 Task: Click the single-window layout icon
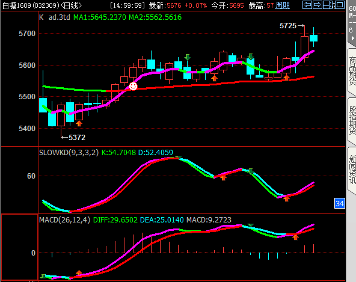(x=340, y=5)
